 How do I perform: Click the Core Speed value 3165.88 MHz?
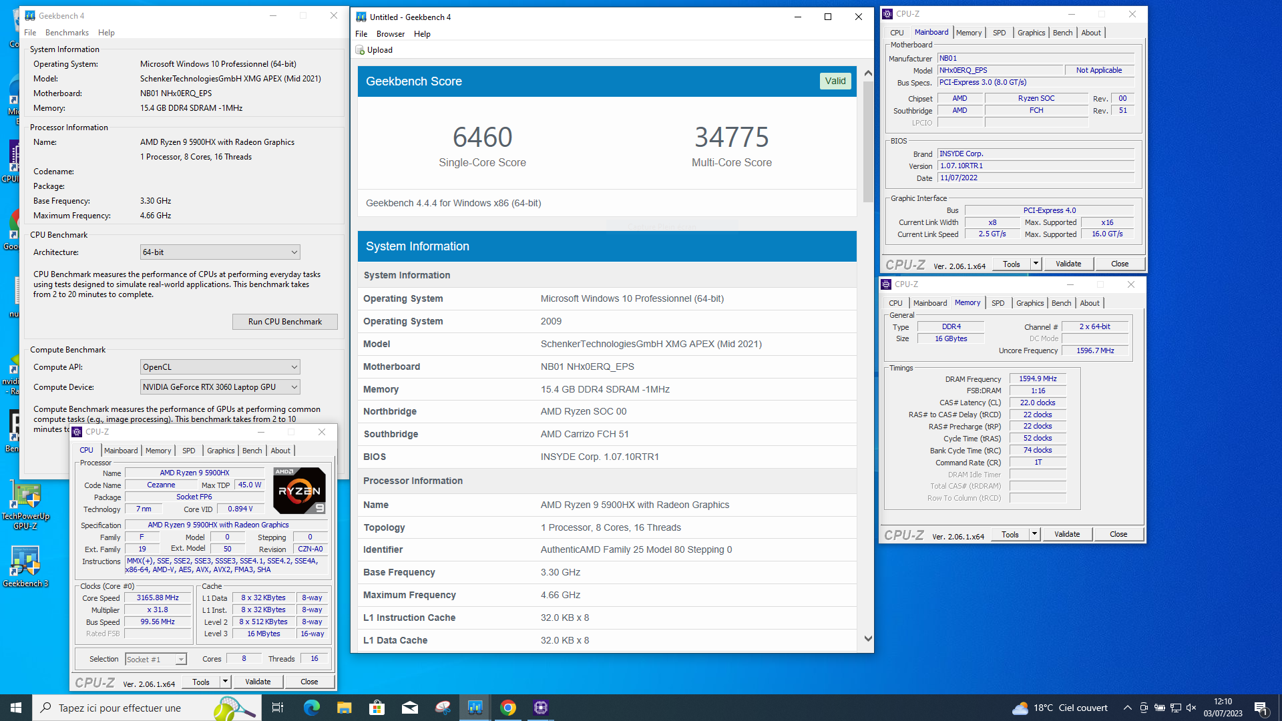click(x=158, y=598)
